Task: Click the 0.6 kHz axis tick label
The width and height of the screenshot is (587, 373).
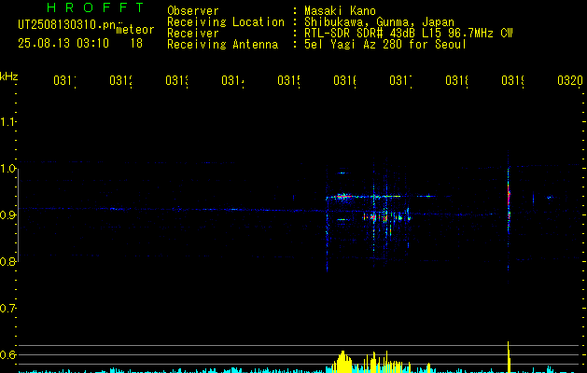Action: 7,354
